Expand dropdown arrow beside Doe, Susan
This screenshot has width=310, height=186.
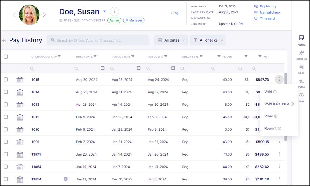pos(105,12)
